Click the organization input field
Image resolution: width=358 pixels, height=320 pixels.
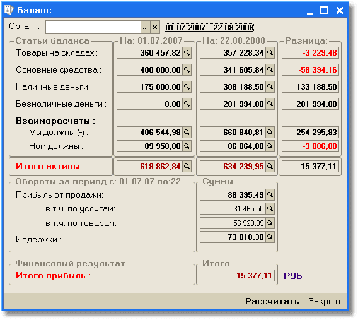click(93, 27)
